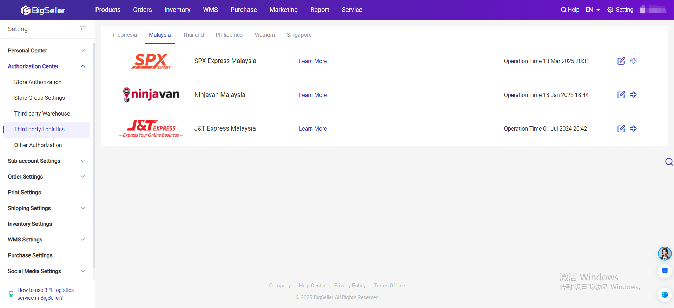
Task: Click the unlink icon for SPX Express Malaysia
Action: (x=633, y=61)
